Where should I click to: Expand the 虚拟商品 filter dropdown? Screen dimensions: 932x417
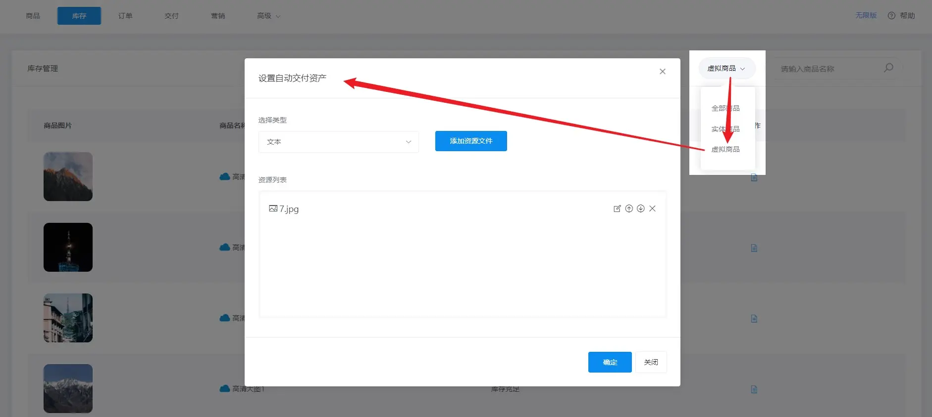[x=726, y=69]
